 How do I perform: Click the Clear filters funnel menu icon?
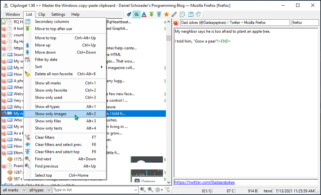point(27,137)
